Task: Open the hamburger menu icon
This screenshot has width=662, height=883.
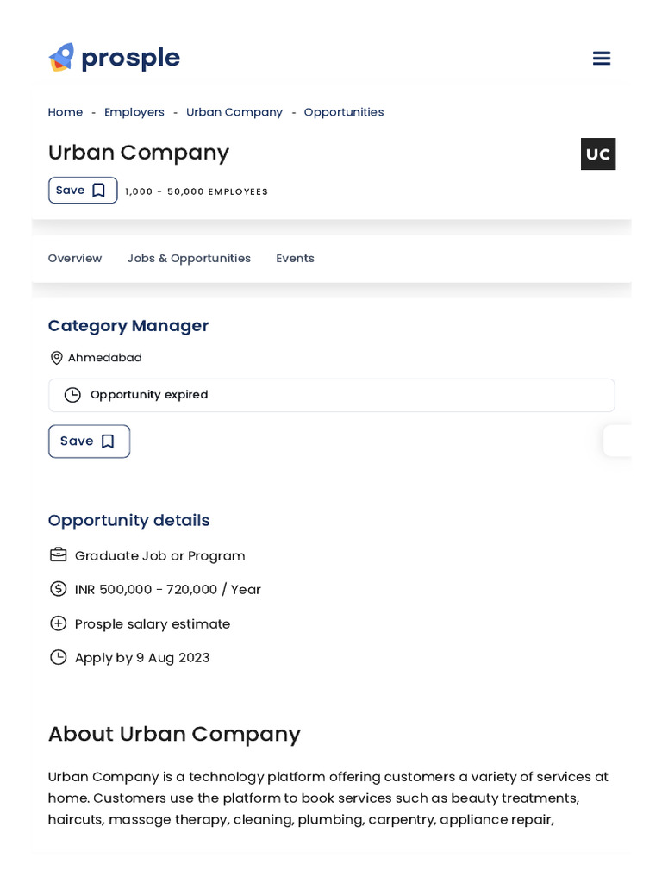Action: (601, 59)
